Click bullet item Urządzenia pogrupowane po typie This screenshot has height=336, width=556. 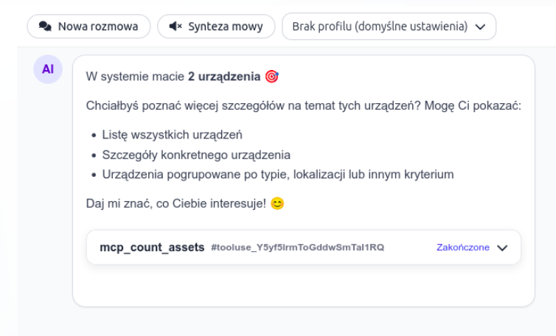pyautogui.click(x=277, y=175)
